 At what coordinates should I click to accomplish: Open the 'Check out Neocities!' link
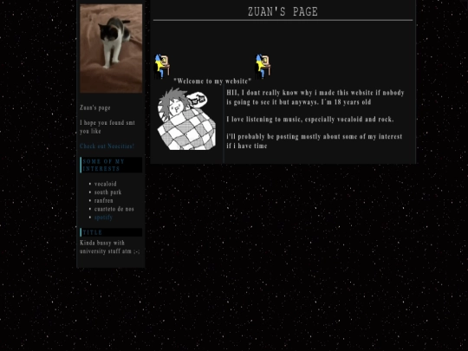(x=107, y=146)
